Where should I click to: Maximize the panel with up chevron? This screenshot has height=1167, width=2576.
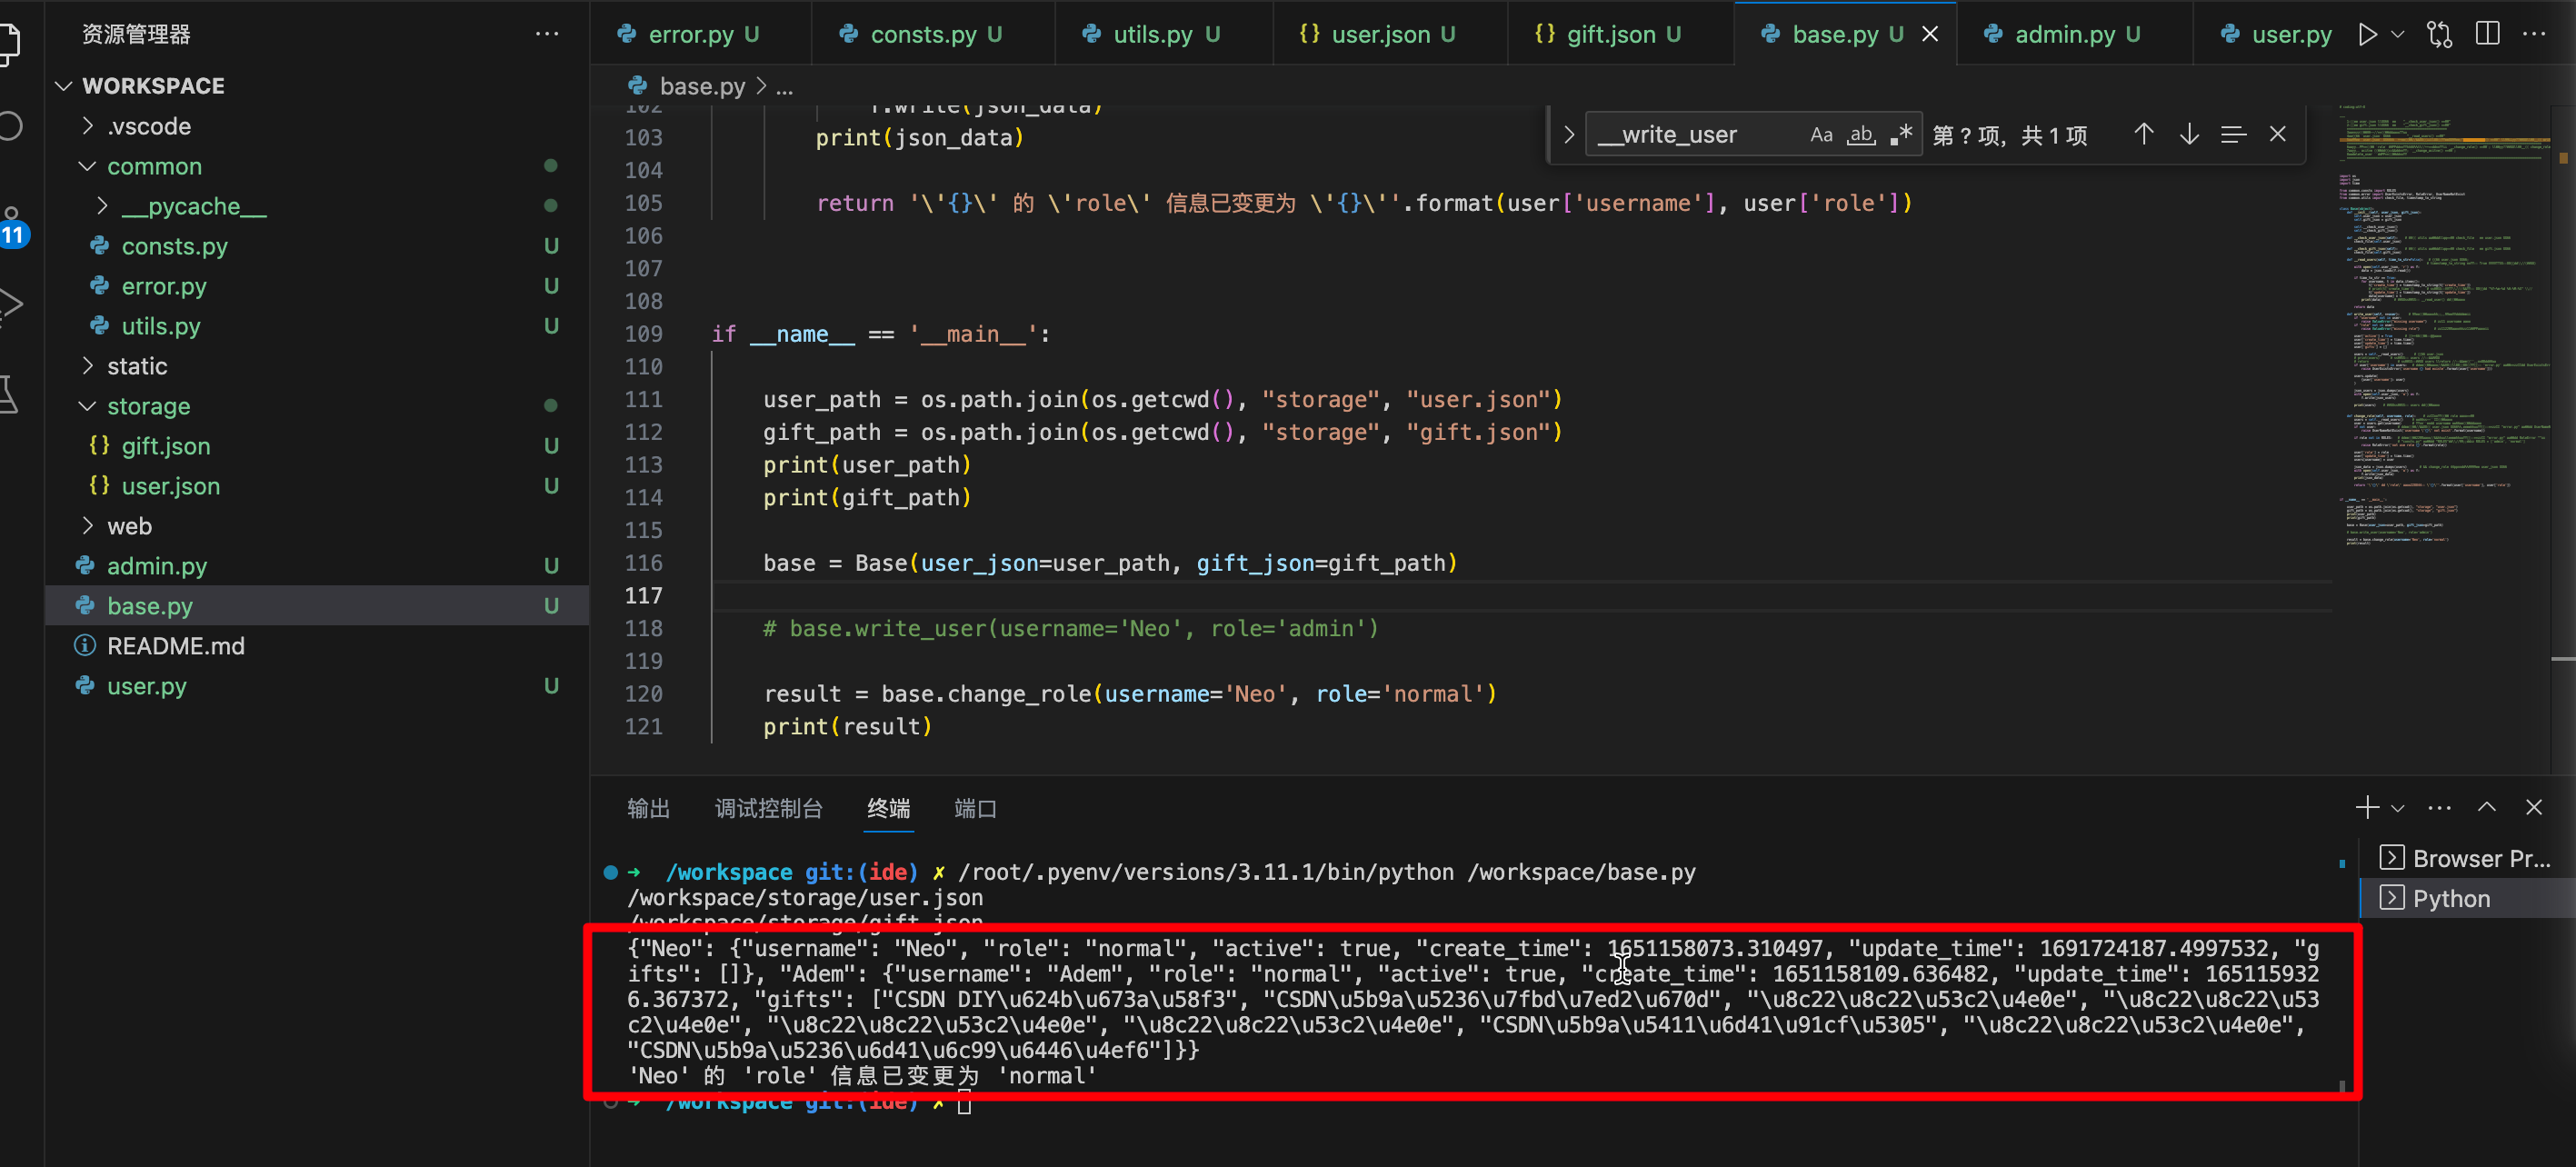[x=2486, y=807]
